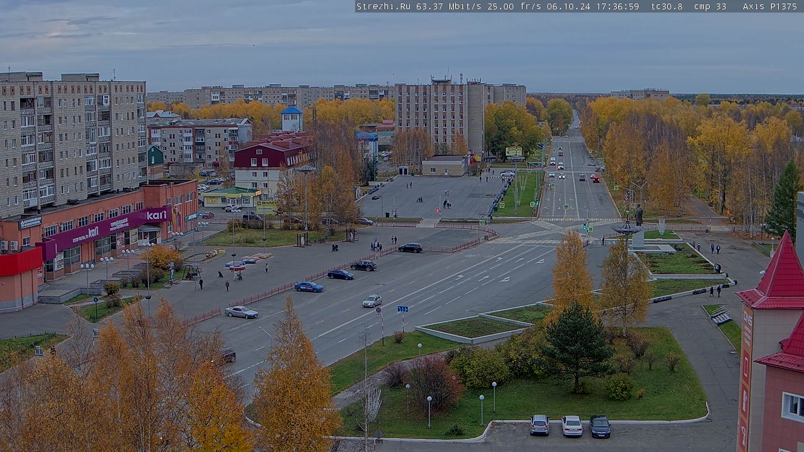The image size is (804, 452).
Task: Click the "Strezhi.Ru" overlay text
Action: [383, 6]
